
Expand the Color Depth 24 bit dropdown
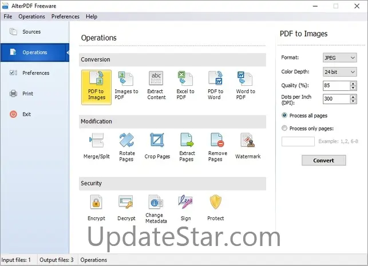(x=339, y=72)
